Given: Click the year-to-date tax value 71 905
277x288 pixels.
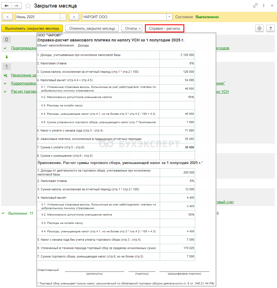Looking at the screenshot, I should click(x=189, y=131).
